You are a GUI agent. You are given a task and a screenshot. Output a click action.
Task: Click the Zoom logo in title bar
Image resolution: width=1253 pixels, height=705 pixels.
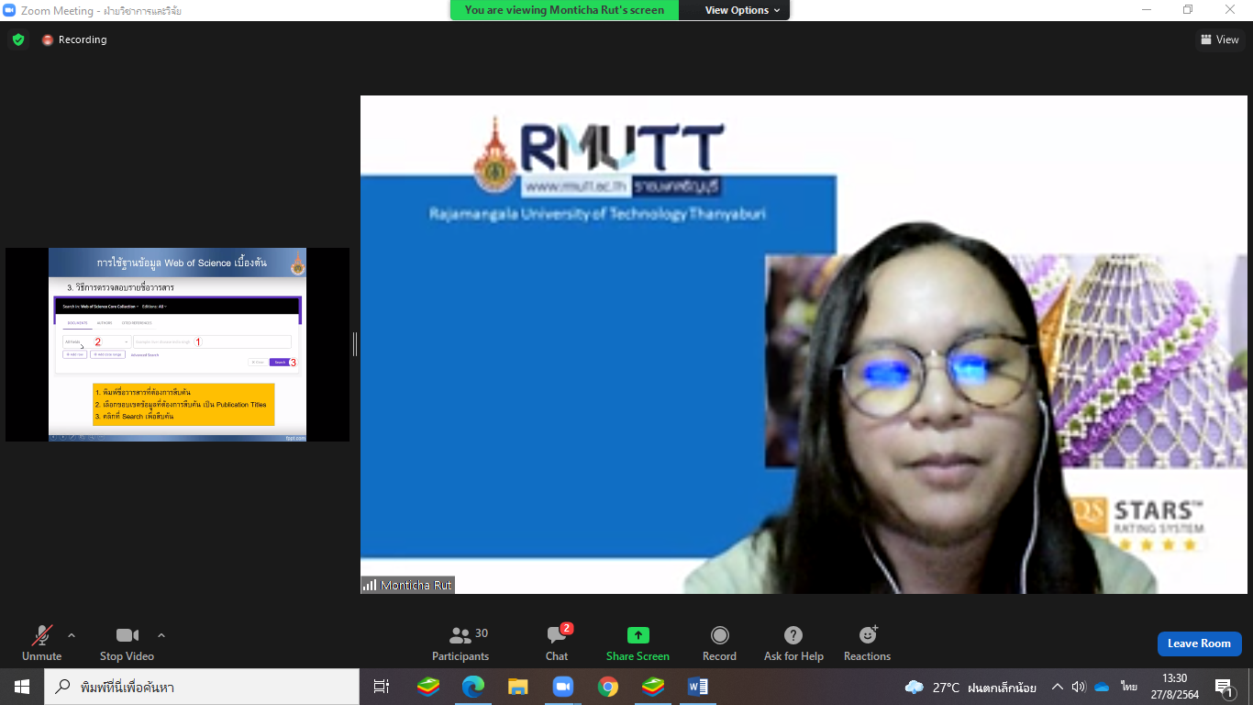[10, 10]
